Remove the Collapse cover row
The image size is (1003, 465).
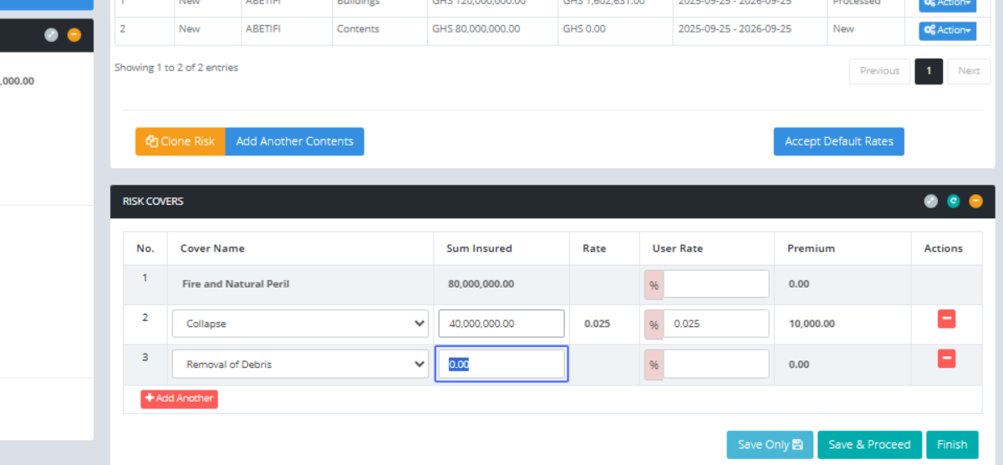click(946, 319)
